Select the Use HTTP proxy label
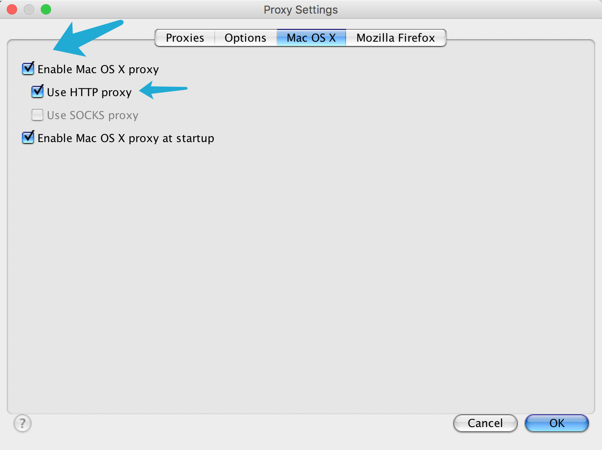Screen dimensions: 602x450 click(89, 92)
